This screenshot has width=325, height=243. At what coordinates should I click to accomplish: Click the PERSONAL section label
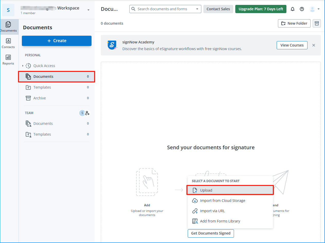[x=33, y=55]
